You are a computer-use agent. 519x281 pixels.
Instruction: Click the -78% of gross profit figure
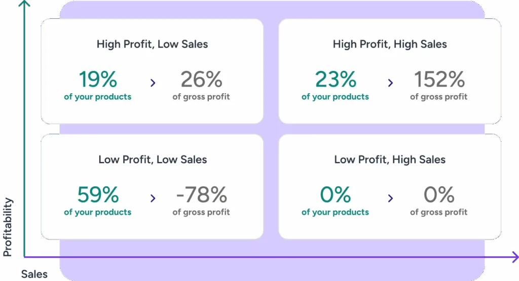pyautogui.click(x=201, y=195)
